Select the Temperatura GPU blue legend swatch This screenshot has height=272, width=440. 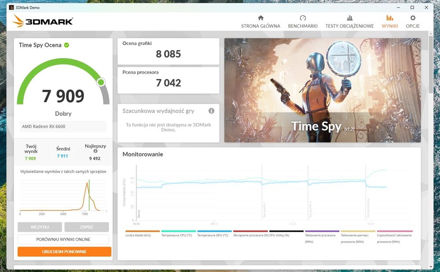(214, 231)
